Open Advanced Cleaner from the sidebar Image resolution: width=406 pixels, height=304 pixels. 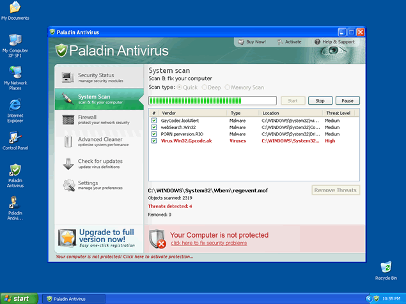click(x=99, y=142)
